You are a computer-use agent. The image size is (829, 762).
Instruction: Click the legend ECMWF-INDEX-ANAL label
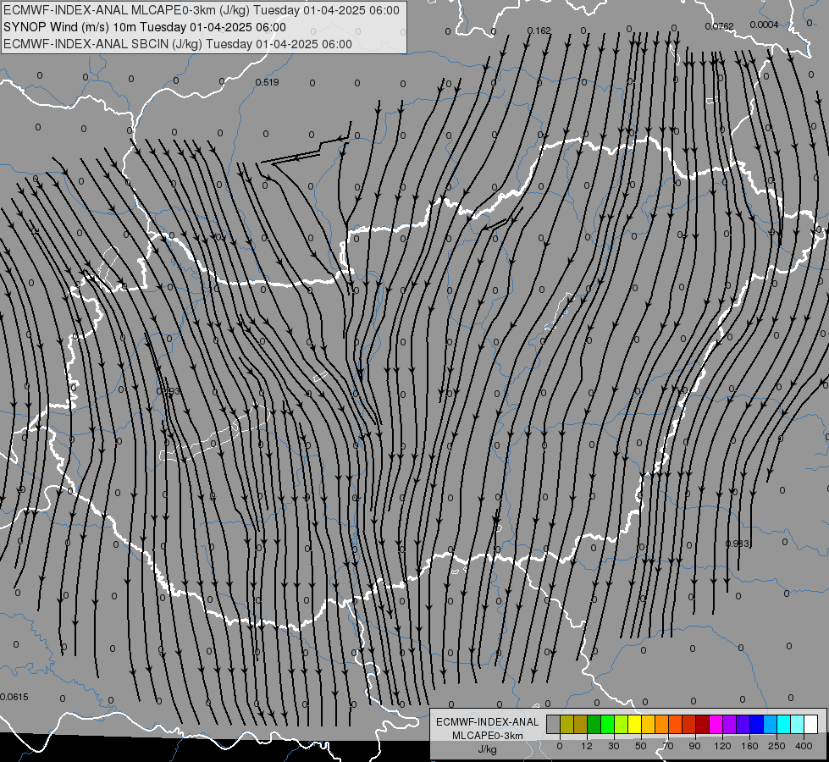pos(487,722)
